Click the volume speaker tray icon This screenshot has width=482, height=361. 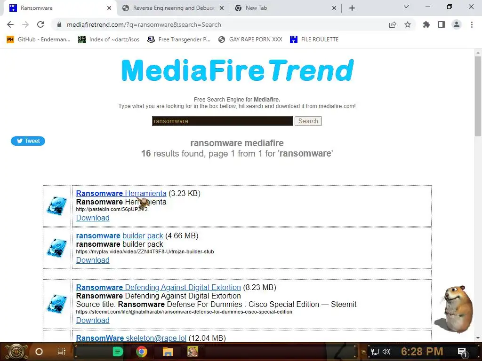click(386, 352)
